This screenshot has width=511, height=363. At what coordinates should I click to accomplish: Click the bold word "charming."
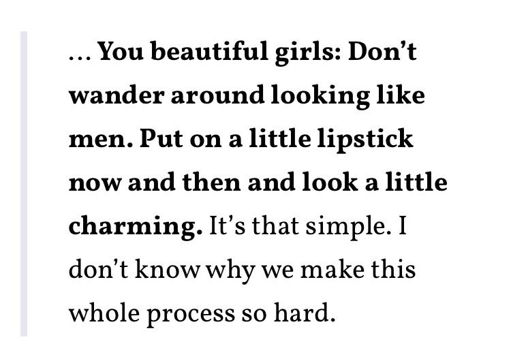(136, 227)
